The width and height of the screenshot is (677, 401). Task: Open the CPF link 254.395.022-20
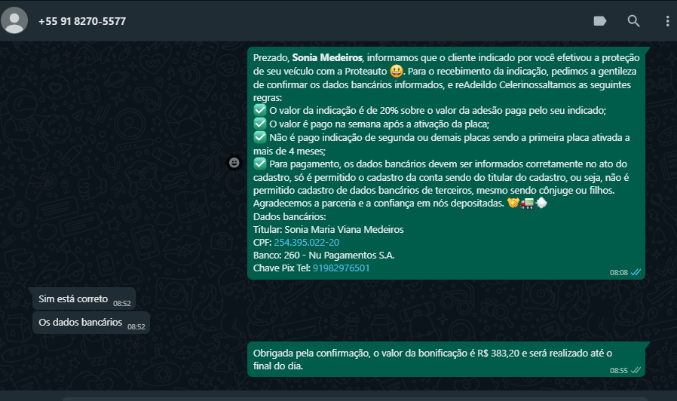pos(307,242)
